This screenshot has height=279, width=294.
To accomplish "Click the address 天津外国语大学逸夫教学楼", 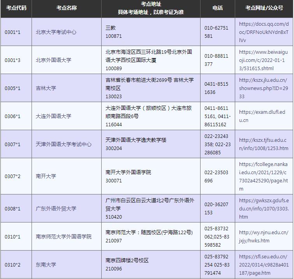I will pyautogui.click(x=136, y=140).
